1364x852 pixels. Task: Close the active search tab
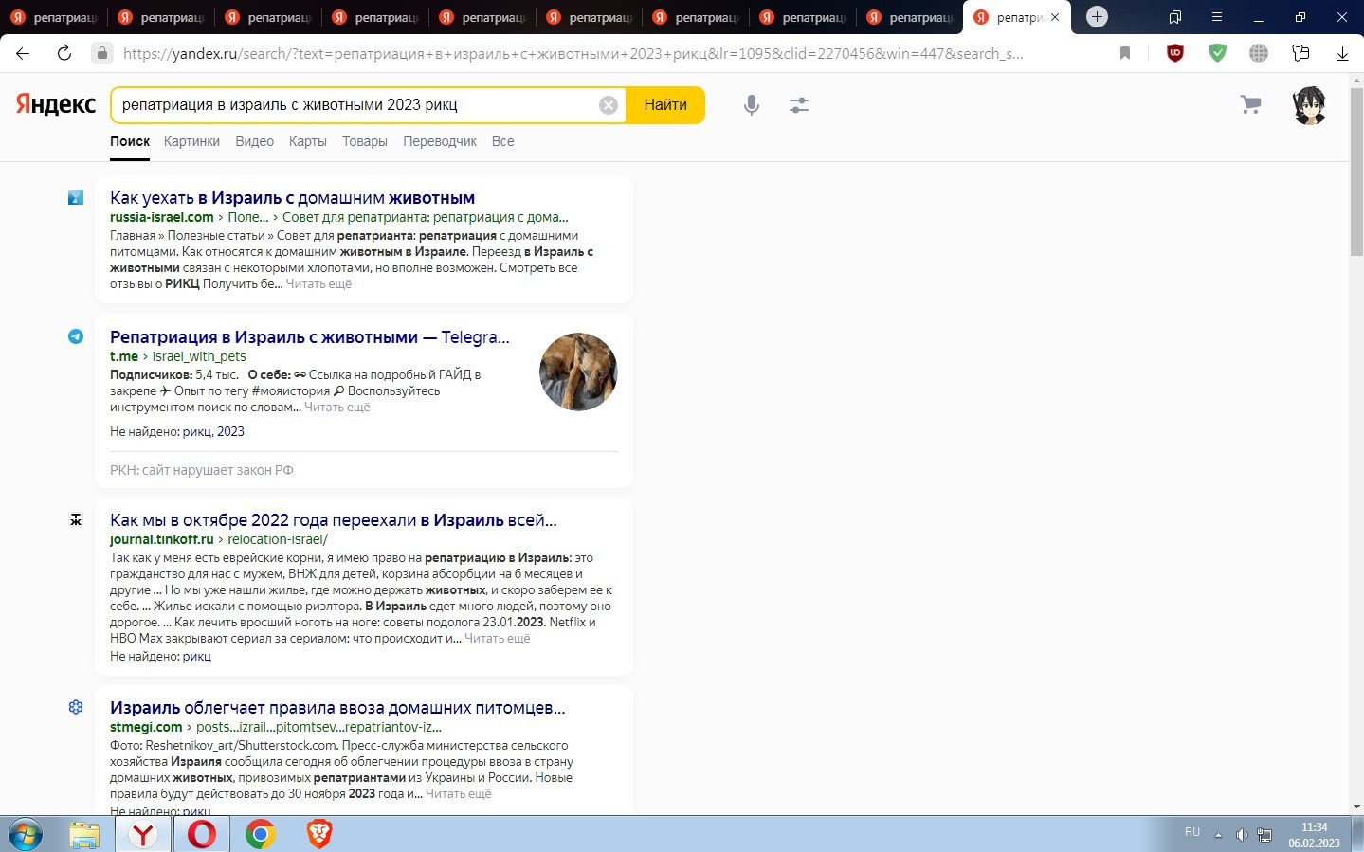[x=1055, y=17]
